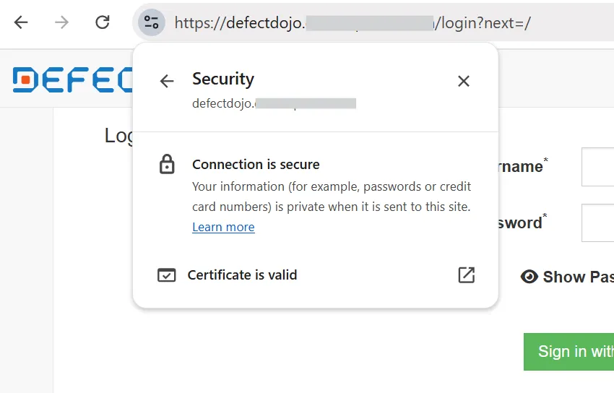Click the green Sign in with button
Image resolution: width=614 pixels, height=393 pixels.
(568, 352)
